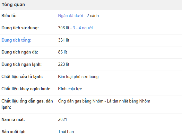Select the '308 lít' usable capacity value
The width and height of the screenshot is (182, 138).
(x=64, y=28)
